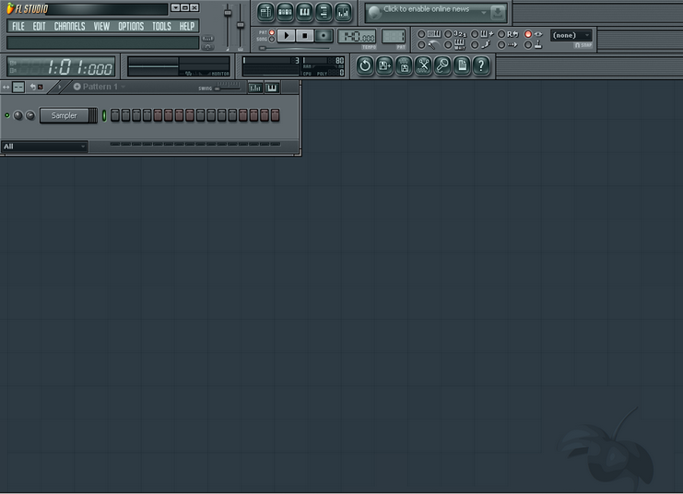The width and height of the screenshot is (683, 494).
Task: Click the master pitch slider handle
Action: 241,25
